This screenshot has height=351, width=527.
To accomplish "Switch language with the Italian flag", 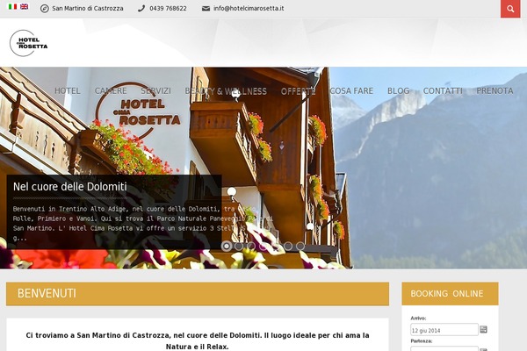I will coord(13,7).
